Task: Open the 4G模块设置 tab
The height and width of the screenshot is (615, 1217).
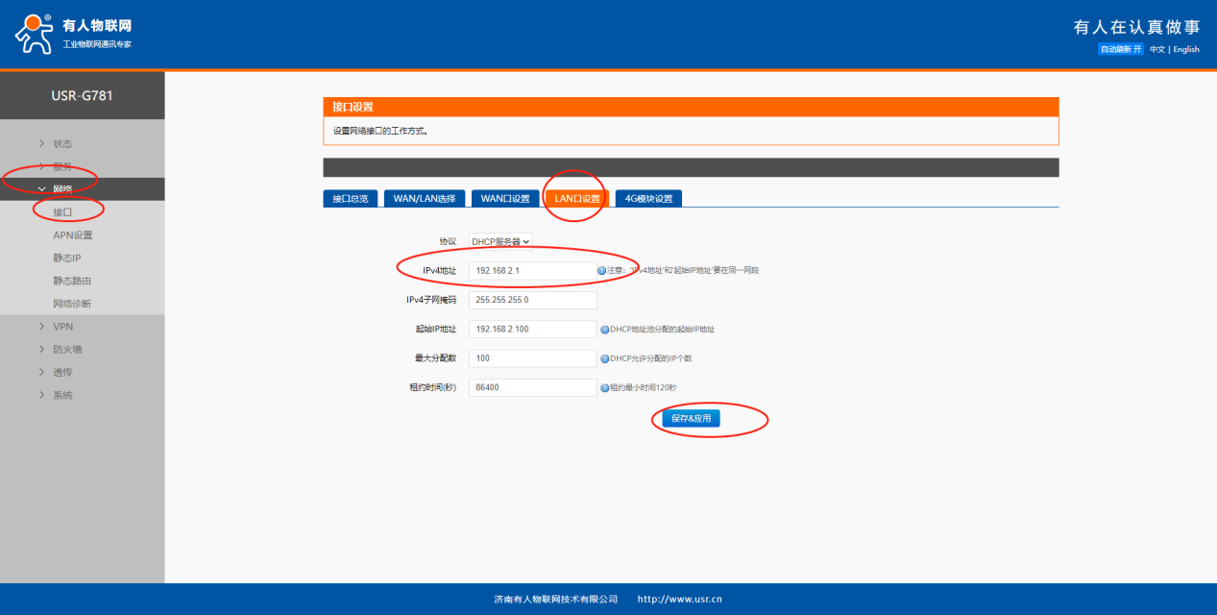Action: click(x=648, y=199)
